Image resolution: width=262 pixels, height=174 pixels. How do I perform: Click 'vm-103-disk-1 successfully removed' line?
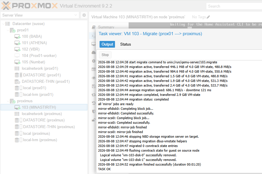[138, 160]
